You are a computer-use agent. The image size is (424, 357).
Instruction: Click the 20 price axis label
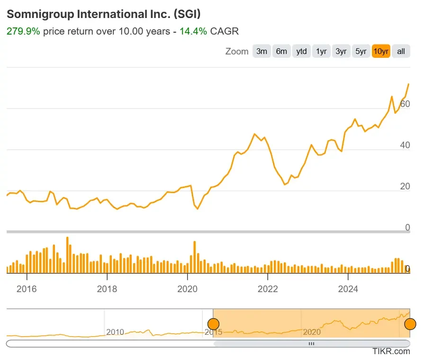(405, 186)
